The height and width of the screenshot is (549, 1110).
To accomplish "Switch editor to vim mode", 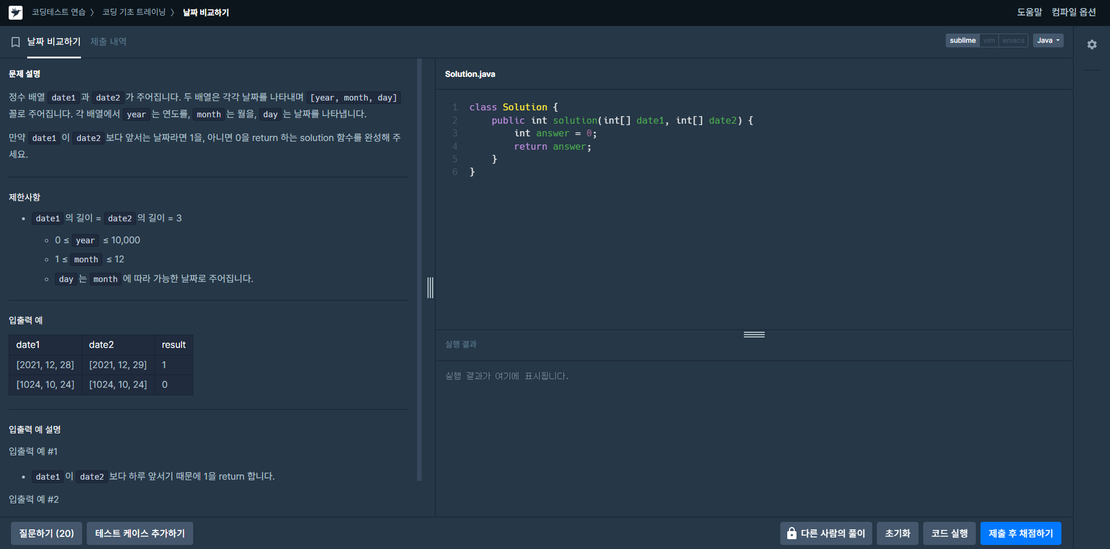I will click(989, 40).
